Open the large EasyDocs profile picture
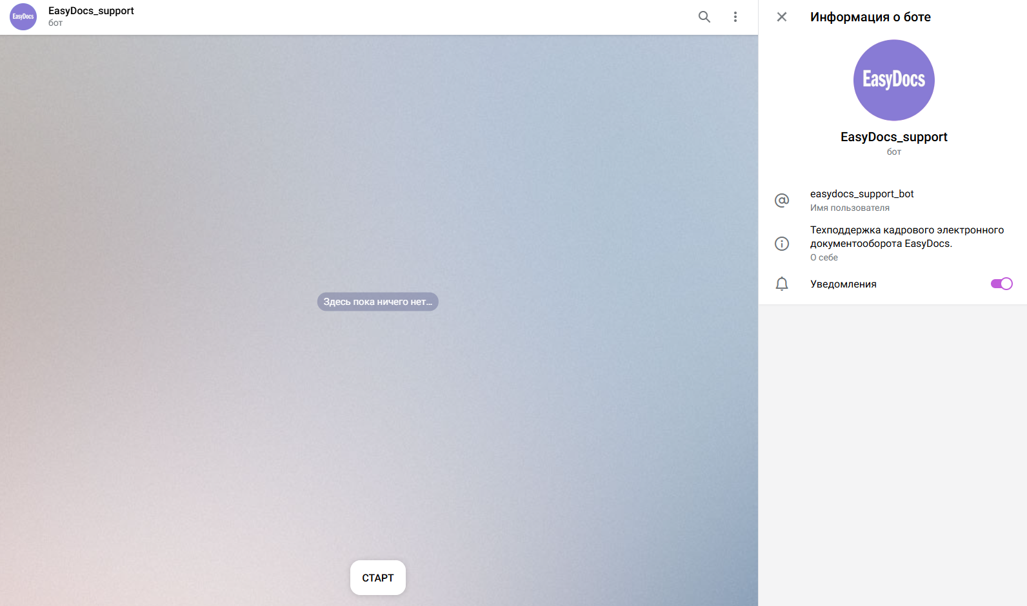Viewport: 1027px width, 606px height. click(x=894, y=80)
